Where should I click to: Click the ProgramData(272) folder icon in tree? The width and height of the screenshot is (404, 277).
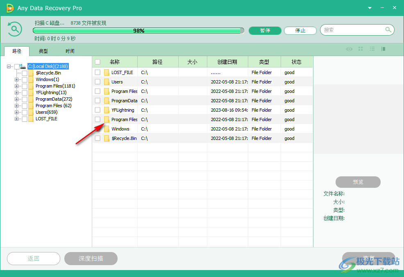point(31,99)
